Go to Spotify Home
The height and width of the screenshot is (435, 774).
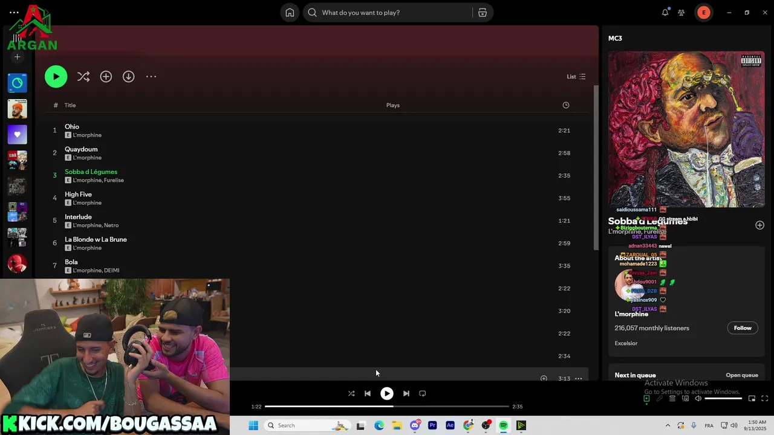click(290, 13)
